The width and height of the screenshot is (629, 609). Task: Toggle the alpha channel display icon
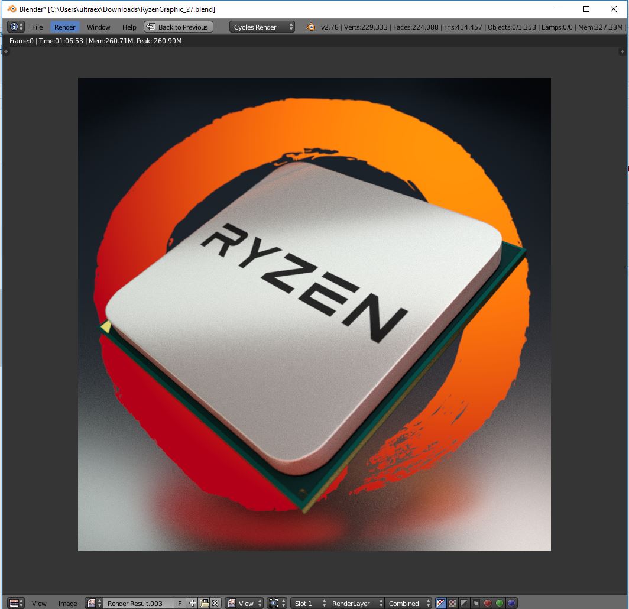tap(463, 603)
